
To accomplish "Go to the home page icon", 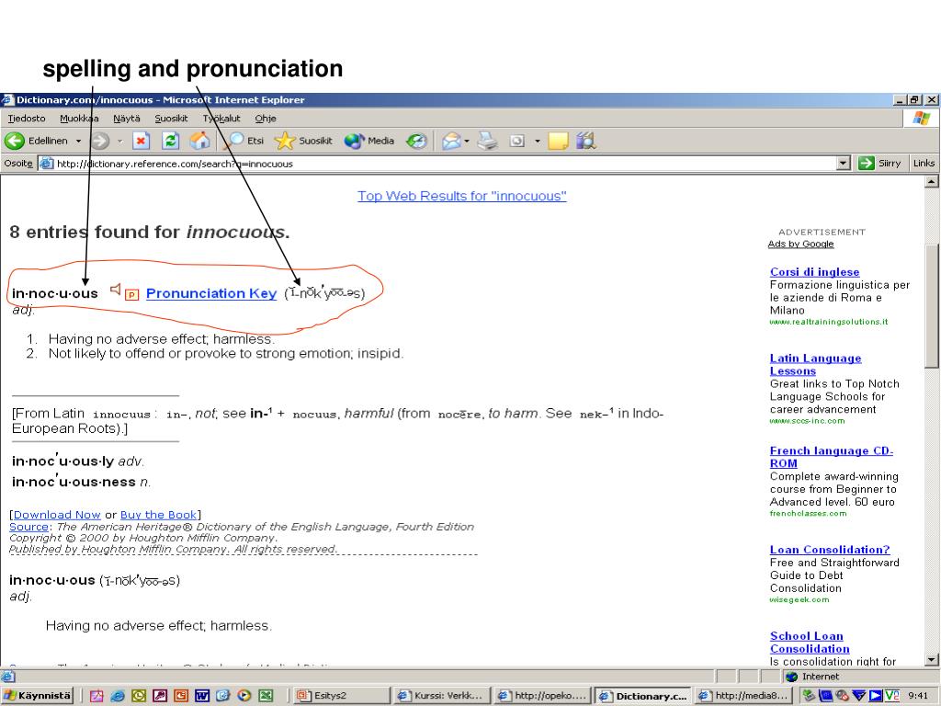I will 199,141.
